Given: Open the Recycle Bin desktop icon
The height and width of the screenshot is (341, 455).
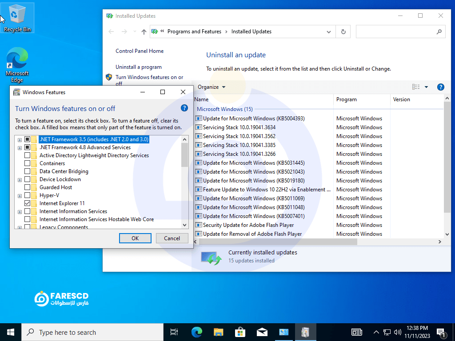Looking at the screenshot, I should (17, 18).
